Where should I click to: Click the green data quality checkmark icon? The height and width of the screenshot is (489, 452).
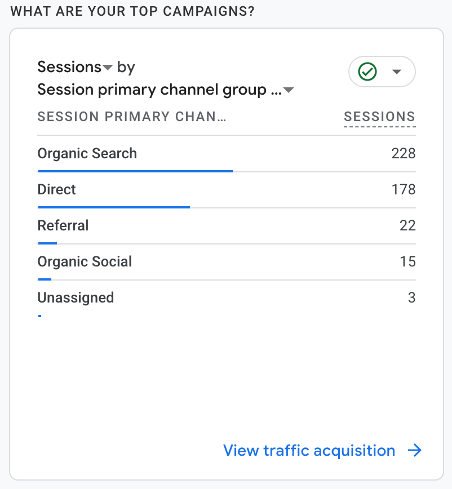(368, 72)
